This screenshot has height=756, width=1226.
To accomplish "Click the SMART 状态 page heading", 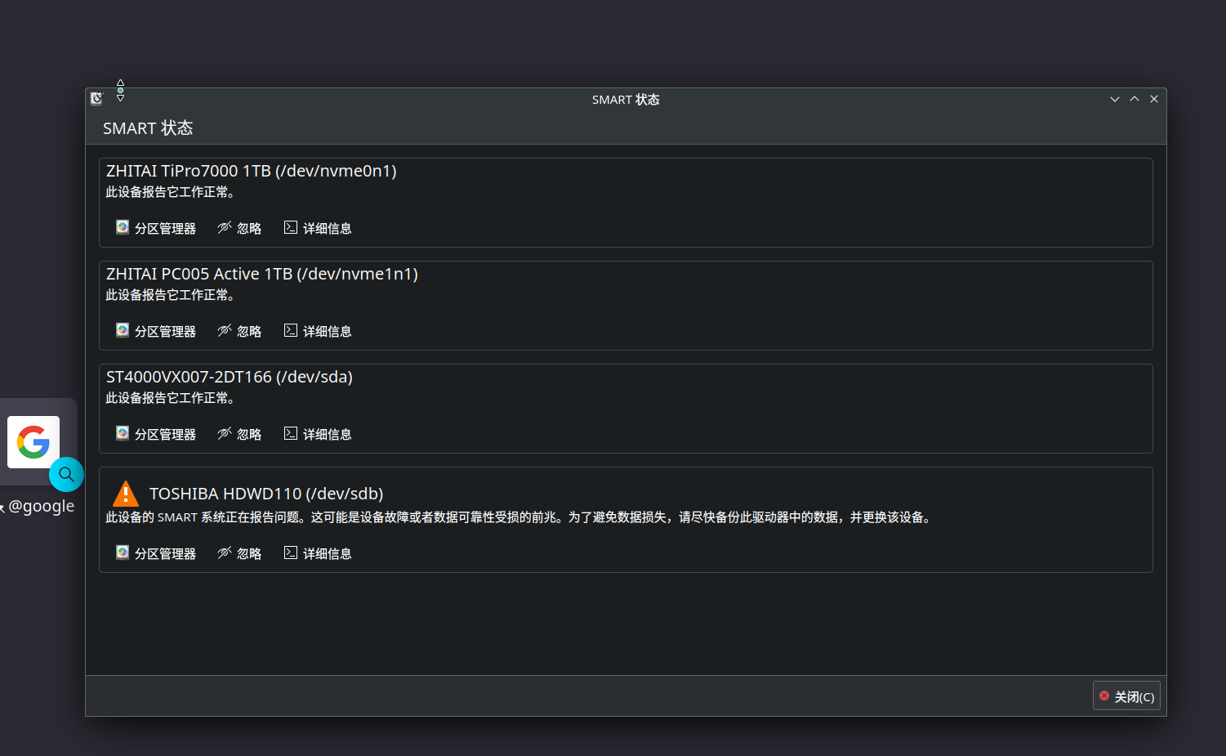I will (148, 128).
